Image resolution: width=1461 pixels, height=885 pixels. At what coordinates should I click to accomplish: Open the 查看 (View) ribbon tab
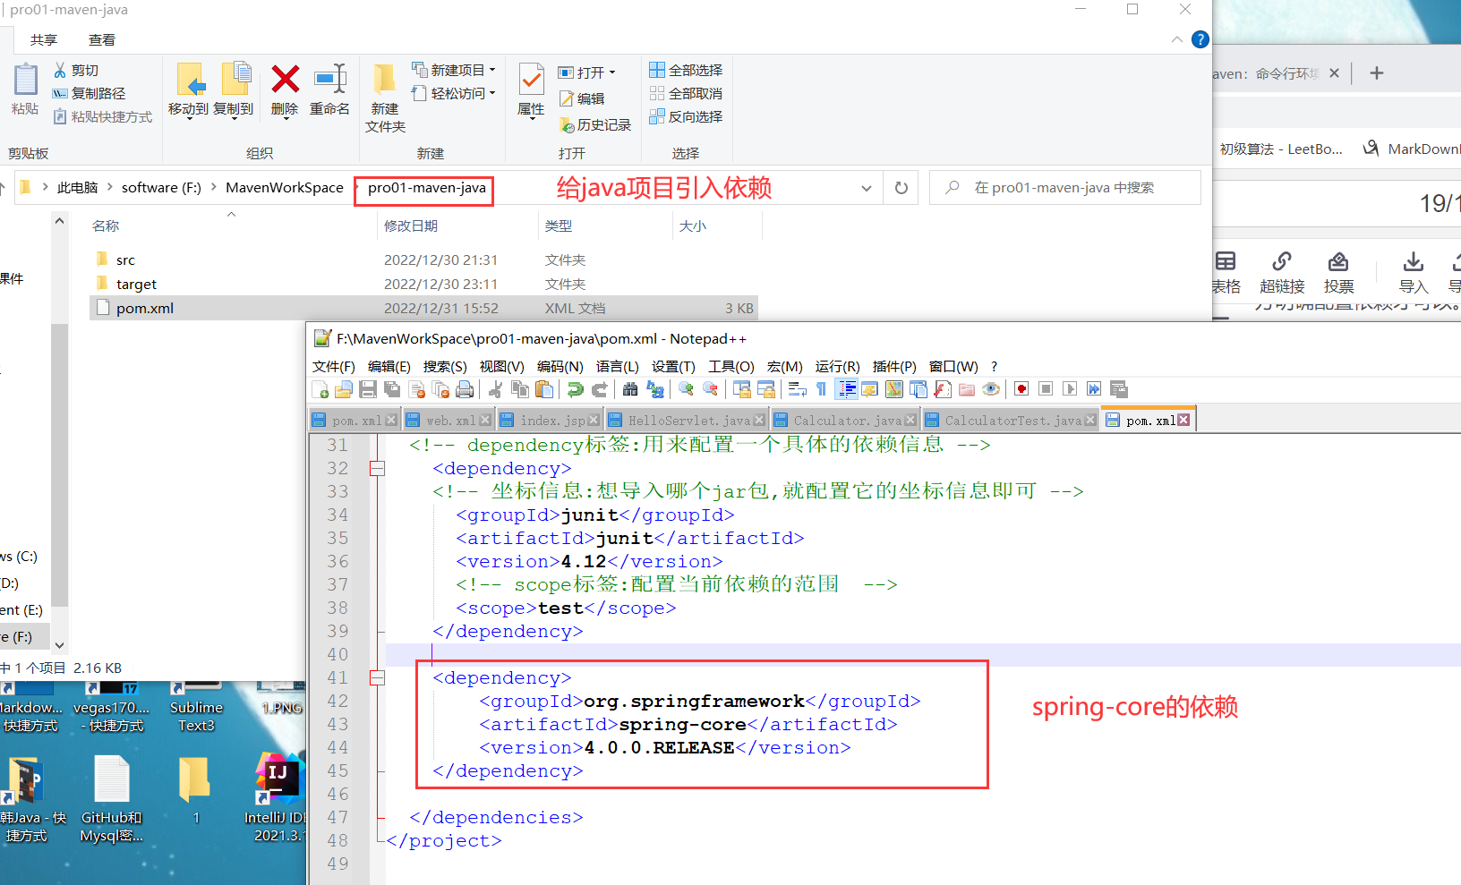101,39
